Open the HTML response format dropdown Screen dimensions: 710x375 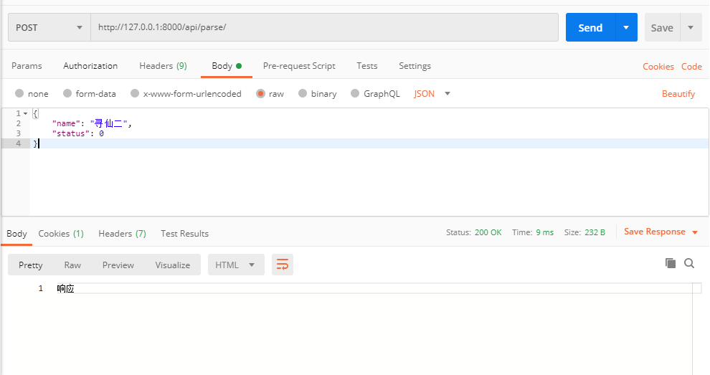click(236, 265)
